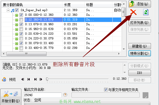Screen dimensions: 159x105
Task: Click the 长度 column header
Action: click(74, 5)
